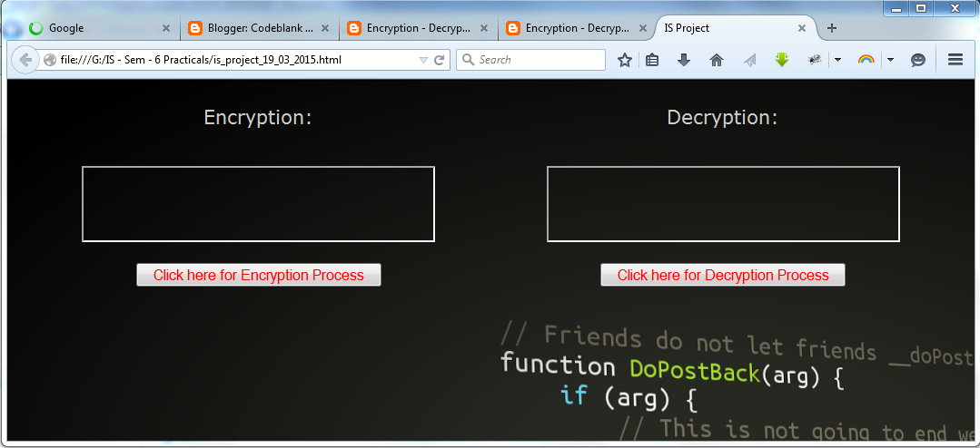This screenshot has height=448, width=980.
Task: Click the green download helper arrow icon
Action: point(782,59)
